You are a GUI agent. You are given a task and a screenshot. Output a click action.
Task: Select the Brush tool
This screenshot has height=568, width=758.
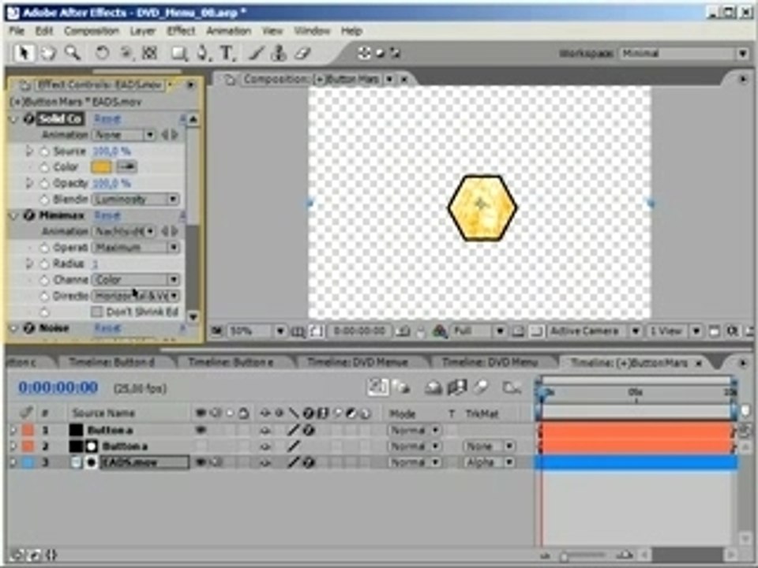pyautogui.click(x=256, y=53)
